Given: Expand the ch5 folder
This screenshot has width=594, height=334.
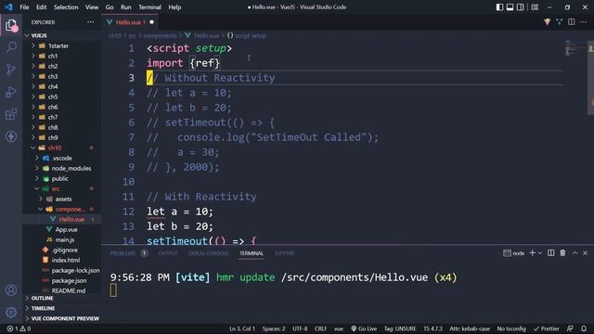Looking at the screenshot, I should [x=53, y=96].
